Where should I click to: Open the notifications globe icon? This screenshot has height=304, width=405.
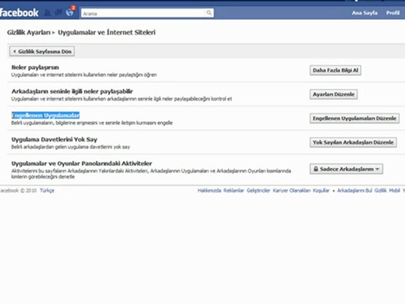click(70, 13)
